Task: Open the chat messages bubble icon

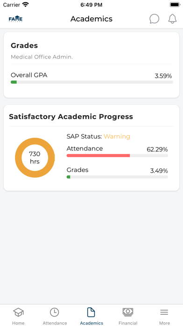Action: pyautogui.click(x=154, y=19)
